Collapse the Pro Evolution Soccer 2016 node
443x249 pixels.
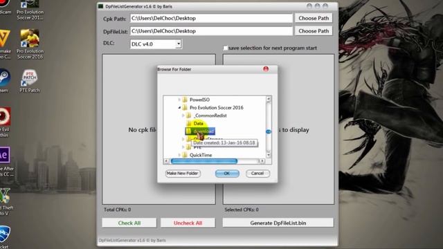179,108
